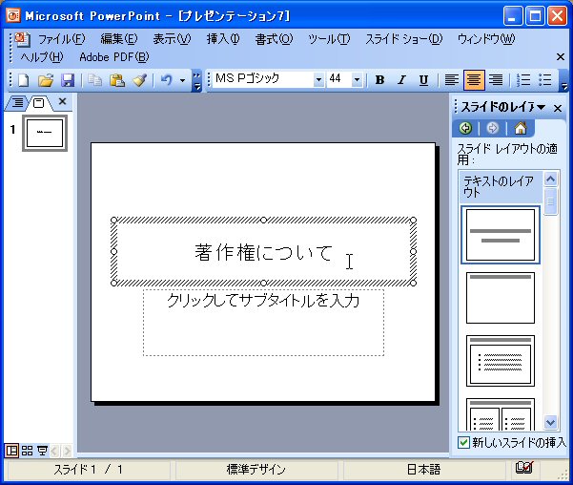Open the ツール(T) menu

coord(329,39)
